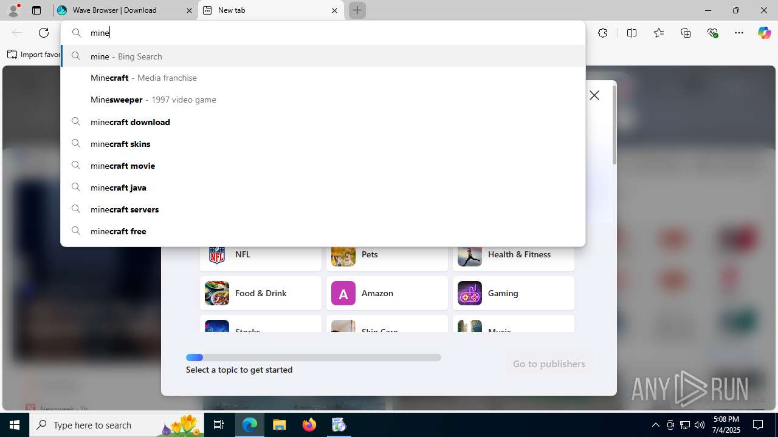
Task: Close the Wave Browser Download tab
Action: pyautogui.click(x=189, y=10)
